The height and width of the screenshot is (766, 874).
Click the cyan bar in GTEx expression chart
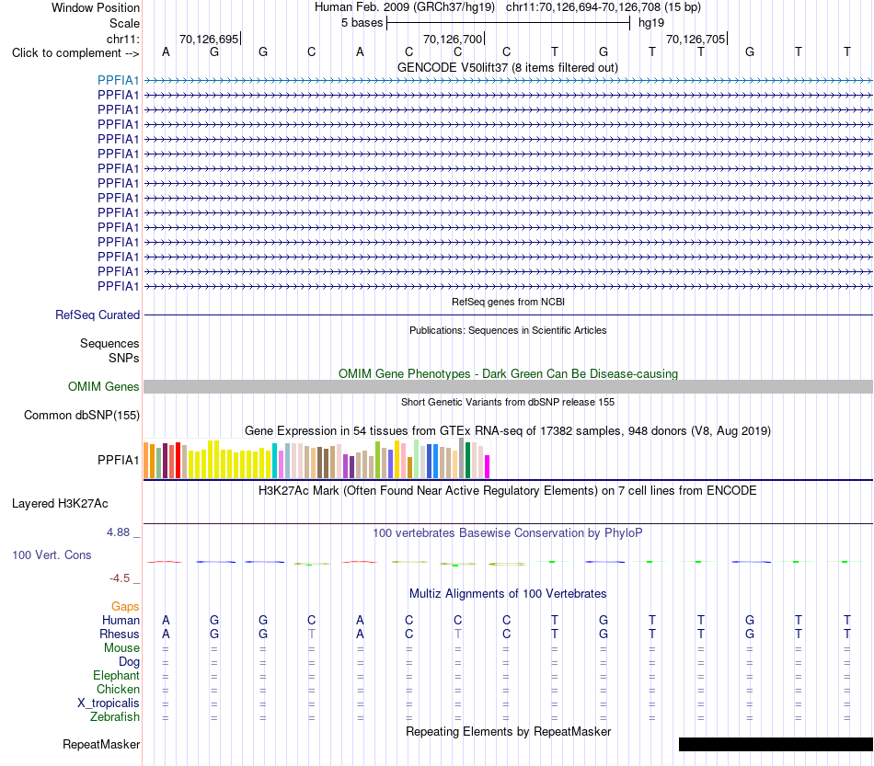275,461
